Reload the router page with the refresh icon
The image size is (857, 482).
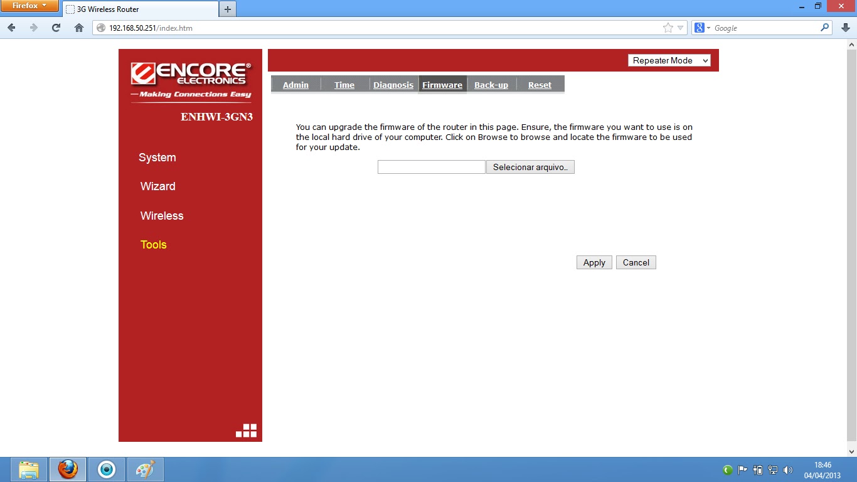click(55, 28)
